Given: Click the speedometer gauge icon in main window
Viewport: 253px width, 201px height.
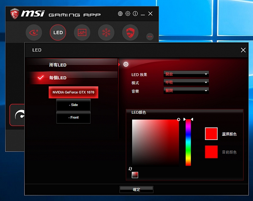Looking at the screenshot, I should pos(20,115).
